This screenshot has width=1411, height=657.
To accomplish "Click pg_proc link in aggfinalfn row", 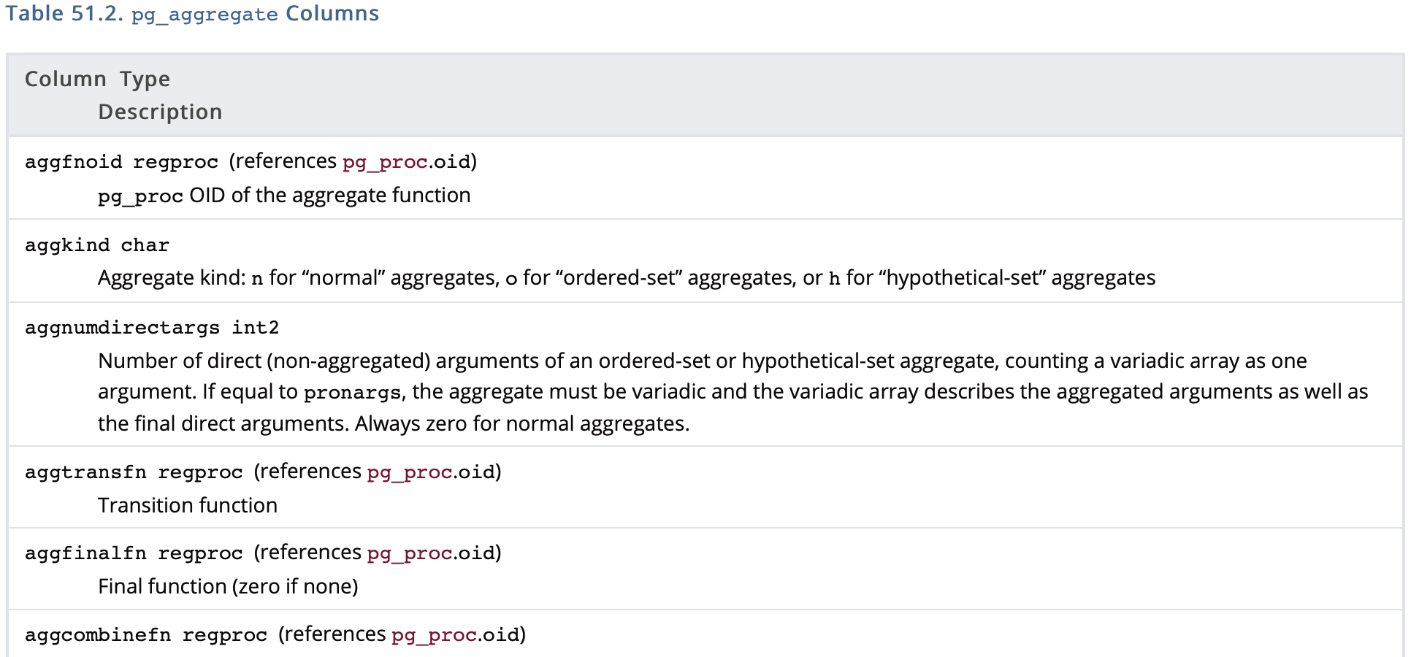I will point(409,553).
